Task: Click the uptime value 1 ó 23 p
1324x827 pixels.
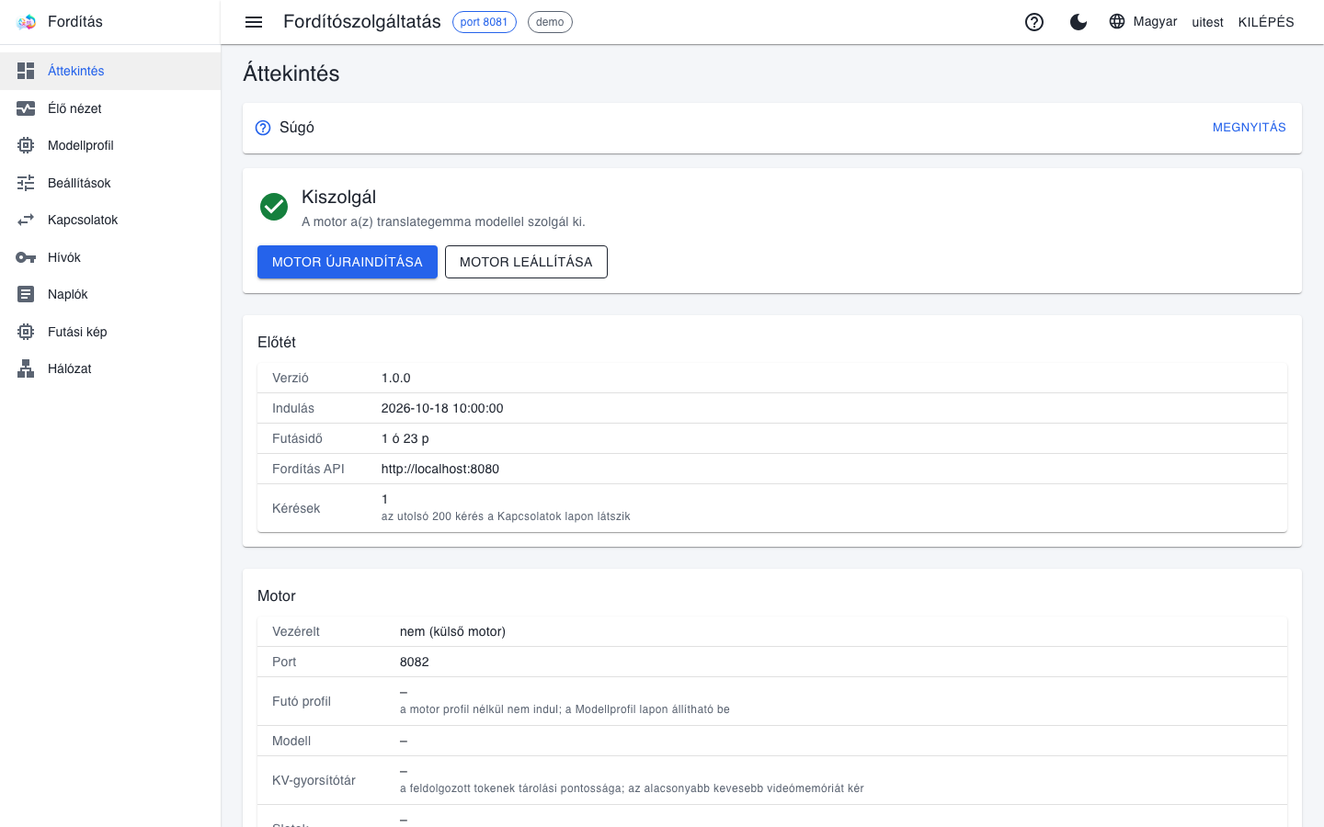Action: (x=405, y=438)
